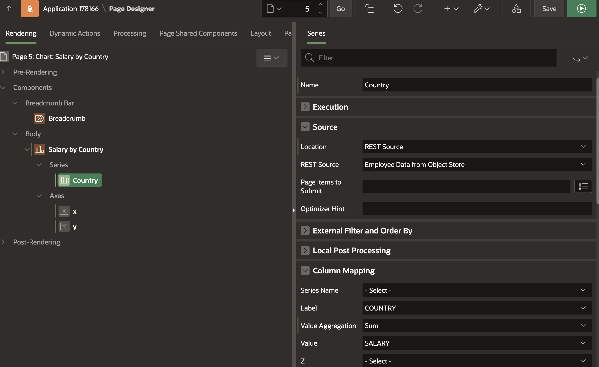Screen dimensions: 599x367
Task: Click the Application Builder rocket icon
Action: [30, 9]
